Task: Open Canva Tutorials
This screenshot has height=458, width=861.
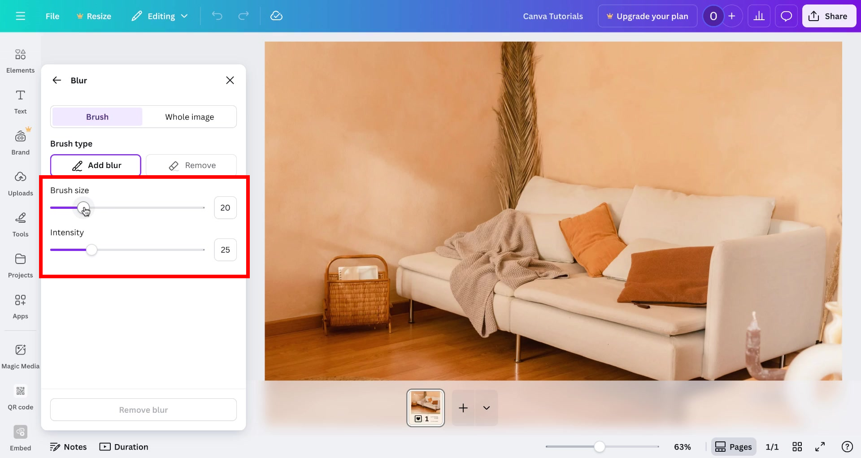Action: click(552, 16)
